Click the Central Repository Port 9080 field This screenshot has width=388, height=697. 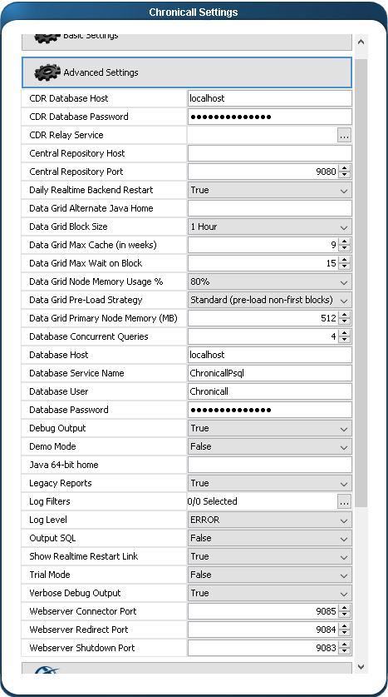[x=263, y=172]
